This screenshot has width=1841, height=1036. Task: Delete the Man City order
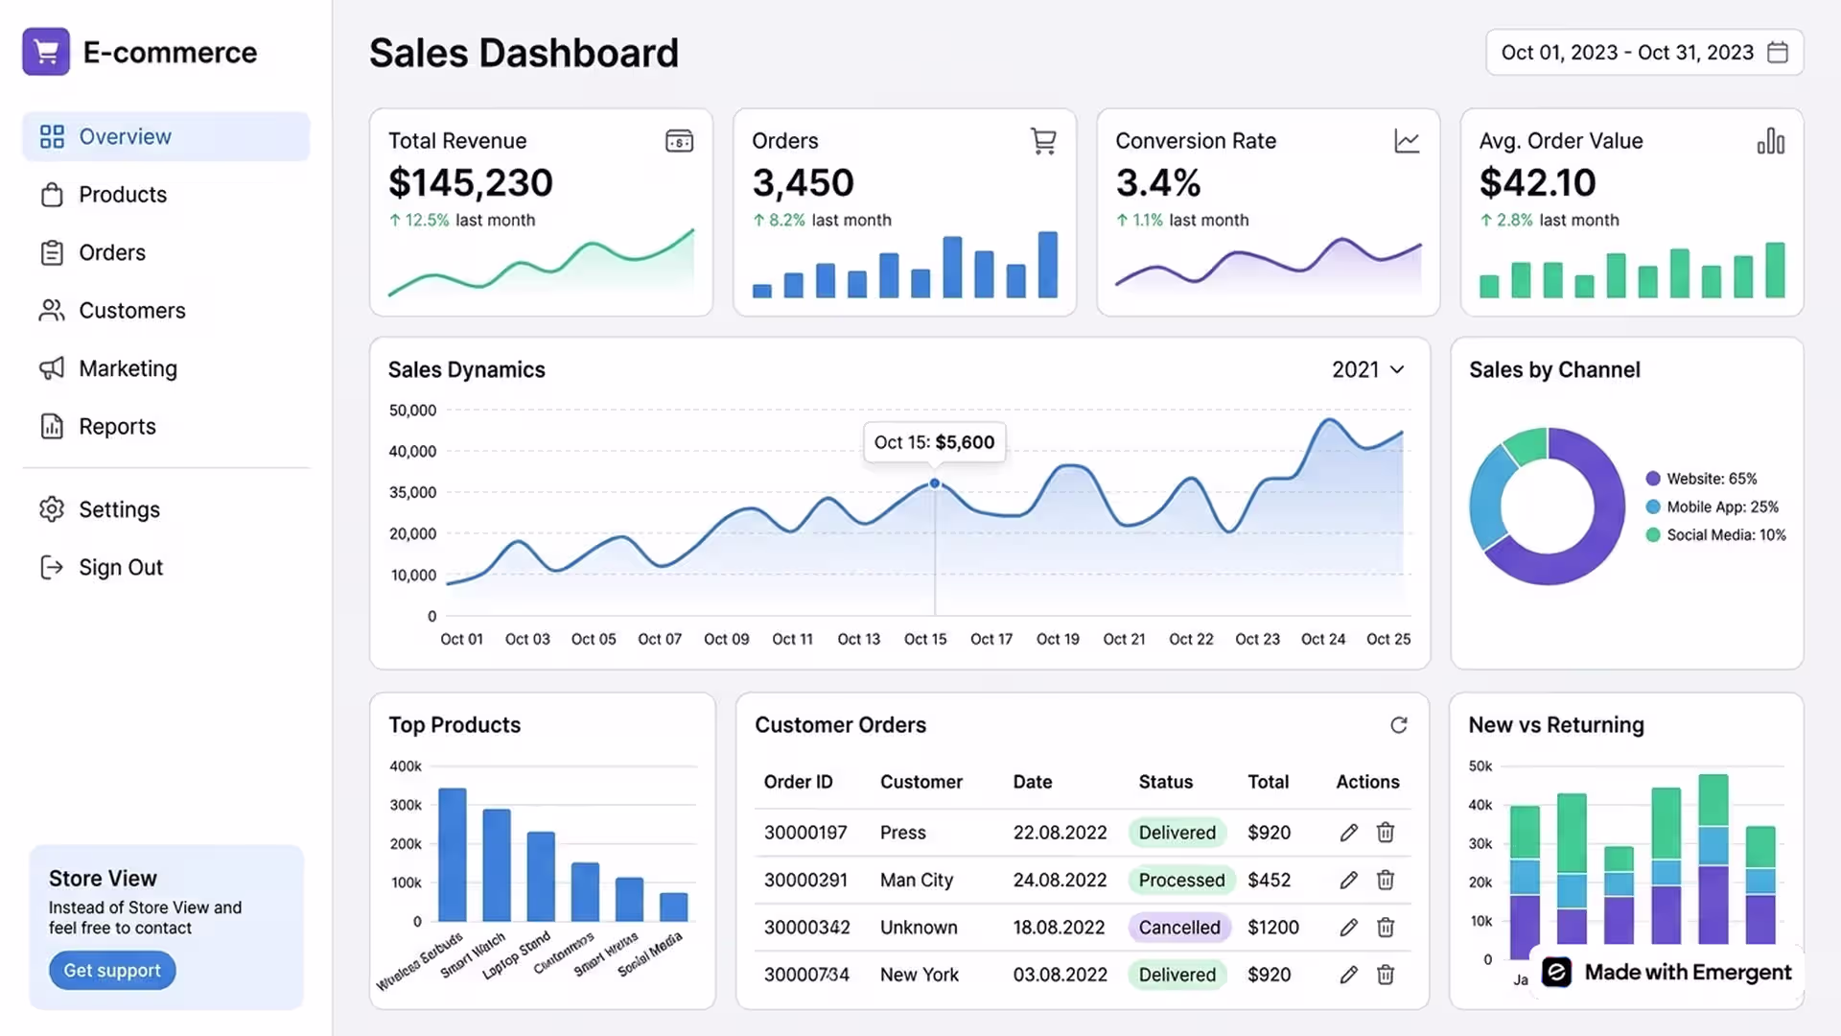(1386, 880)
